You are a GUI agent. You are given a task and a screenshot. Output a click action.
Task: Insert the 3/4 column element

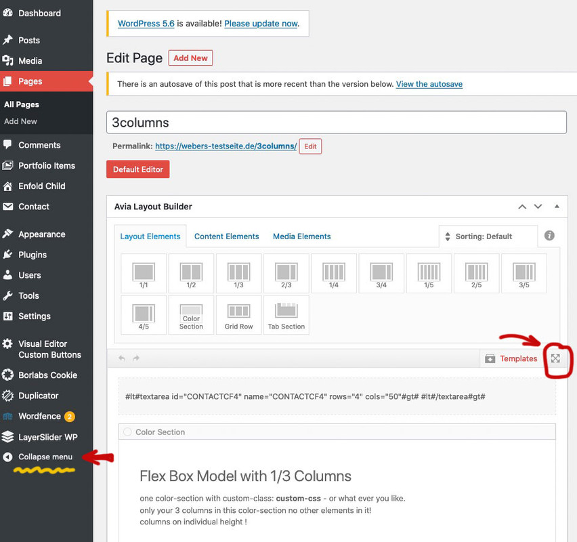(381, 274)
